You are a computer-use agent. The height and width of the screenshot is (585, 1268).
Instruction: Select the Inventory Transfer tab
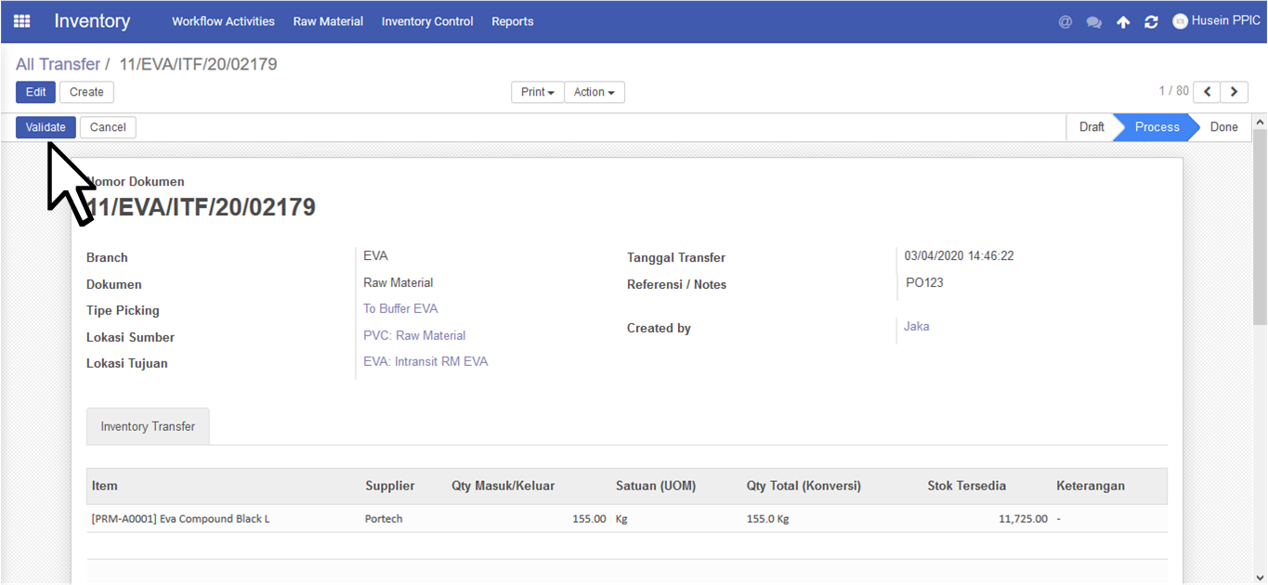[148, 426]
